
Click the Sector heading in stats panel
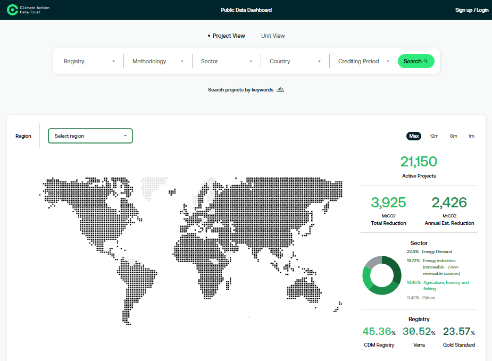pyautogui.click(x=419, y=243)
